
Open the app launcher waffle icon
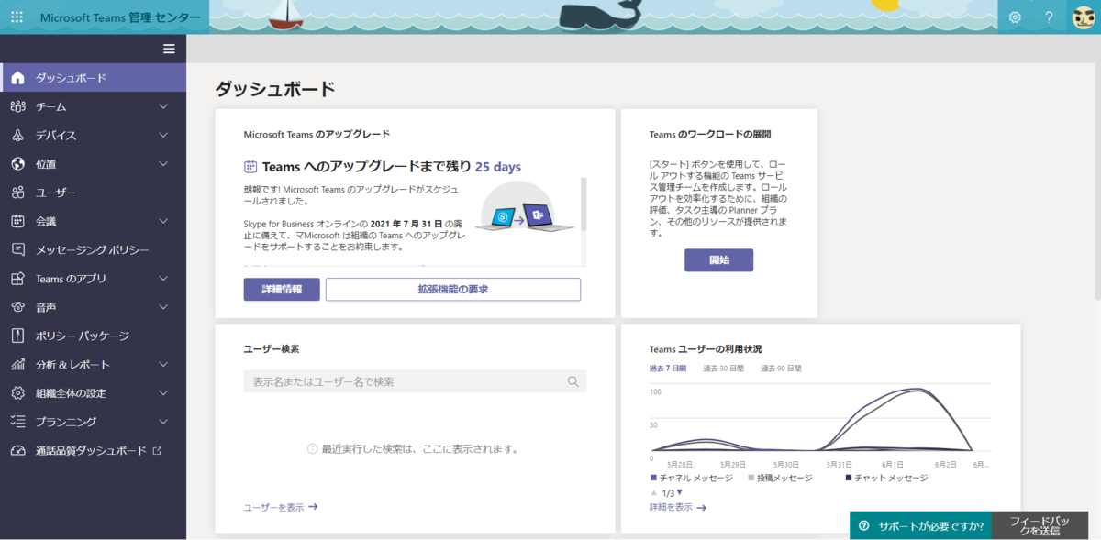pos(17,17)
